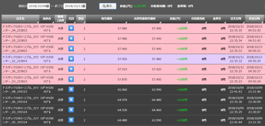This screenshot has height=126, width=265.
Task: Click order time 2018/10/09 22:35:30
Action: tap(236, 100)
